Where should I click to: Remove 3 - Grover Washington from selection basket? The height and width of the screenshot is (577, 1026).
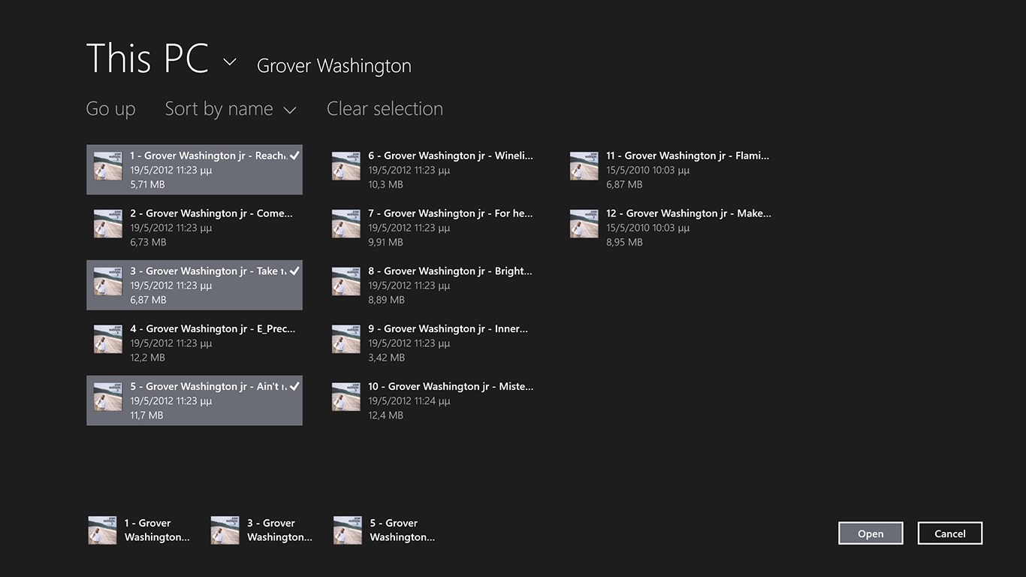coord(261,530)
